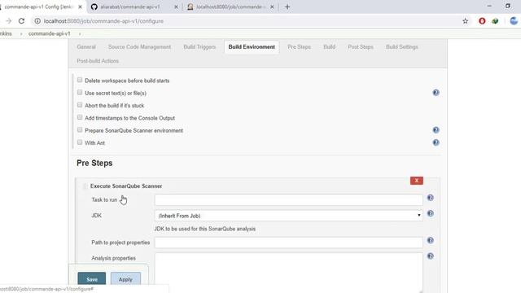
Task: Switch to Build Triggers tab
Action: coord(199,47)
